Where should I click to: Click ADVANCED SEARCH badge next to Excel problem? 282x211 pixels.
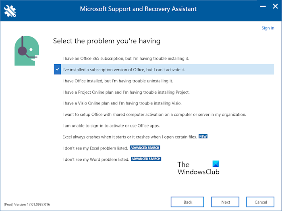tap(145, 148)
